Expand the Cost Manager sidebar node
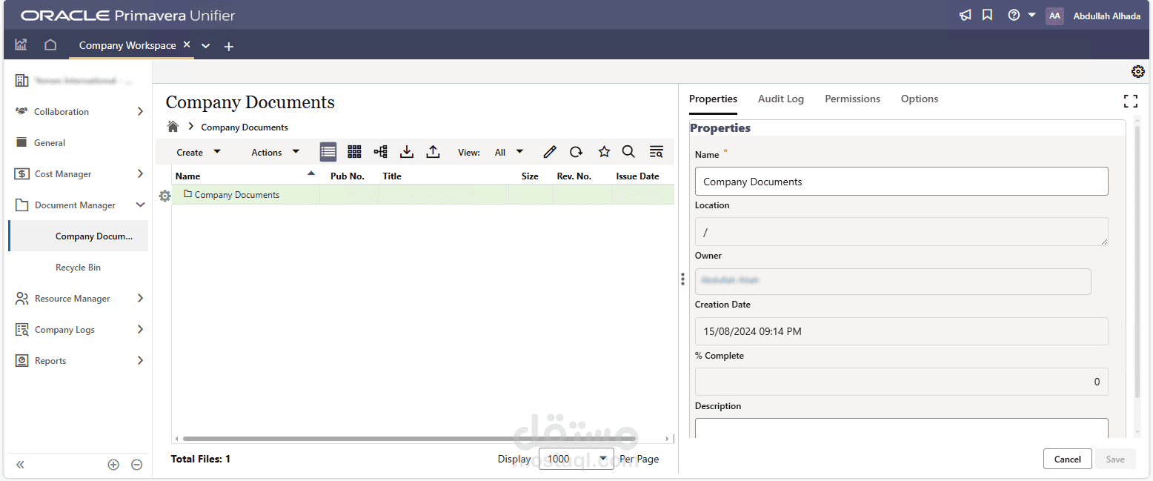1153x481 pixels. 140,174
